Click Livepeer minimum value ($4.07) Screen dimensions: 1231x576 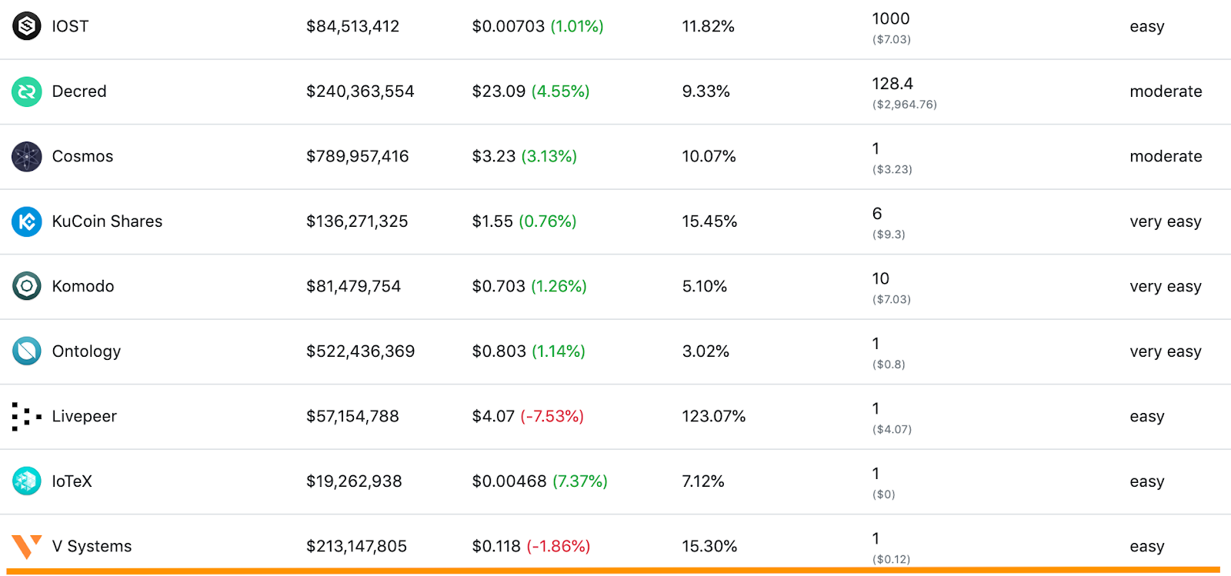point(892,429)
